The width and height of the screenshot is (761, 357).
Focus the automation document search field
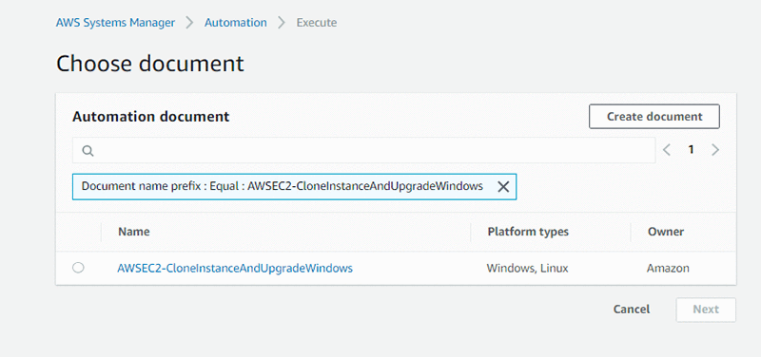364,150
